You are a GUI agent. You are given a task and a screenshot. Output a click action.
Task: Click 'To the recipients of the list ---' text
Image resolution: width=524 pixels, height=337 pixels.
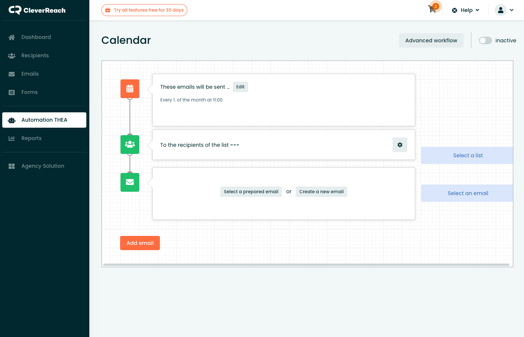point(200,145)
